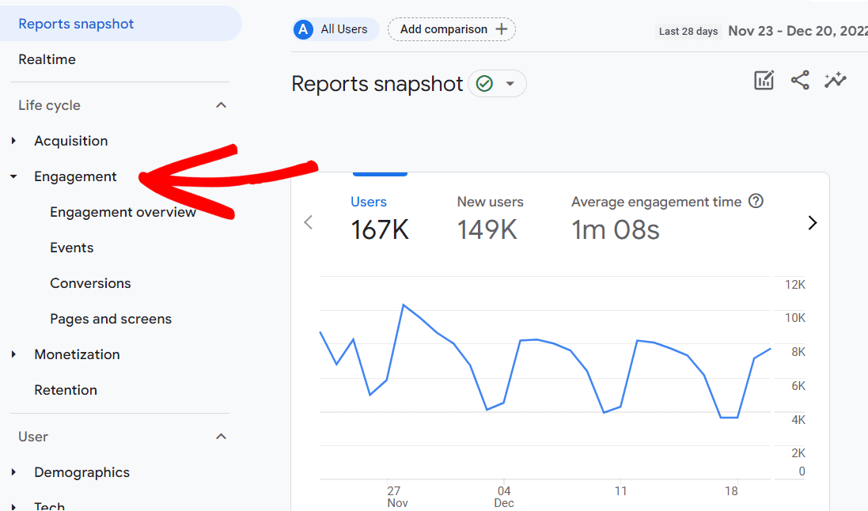Viewport: 868px width, 511px height.
Task: Open the data quality dropdown arrow
Action: point(510,83)
